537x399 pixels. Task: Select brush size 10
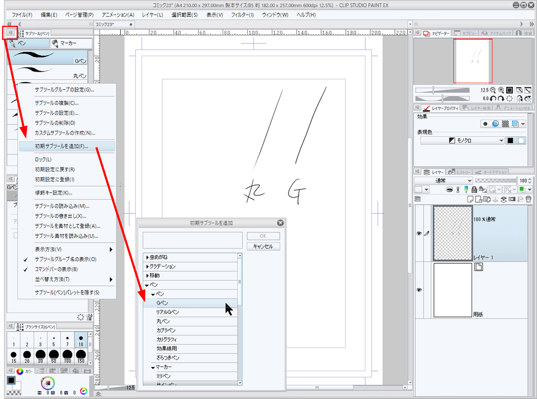81,340
